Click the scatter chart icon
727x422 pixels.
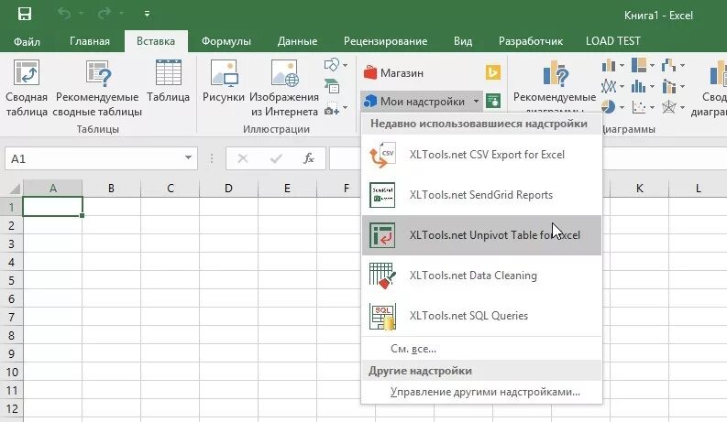[639, 107]
